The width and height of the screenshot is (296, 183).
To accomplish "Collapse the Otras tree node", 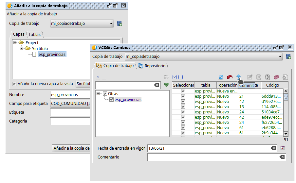I will [x=99, y=94].
